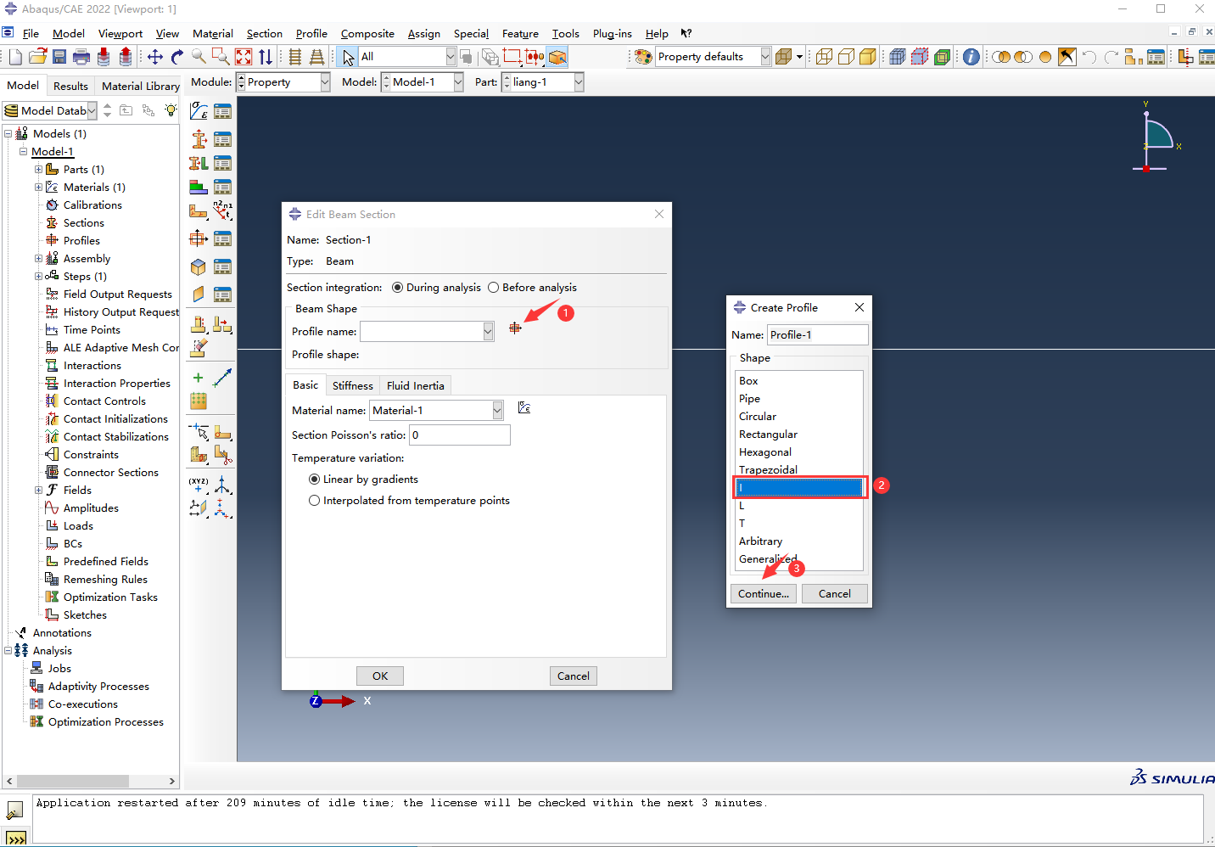Choose the Linear by gradients option

(x=315, y=480)
